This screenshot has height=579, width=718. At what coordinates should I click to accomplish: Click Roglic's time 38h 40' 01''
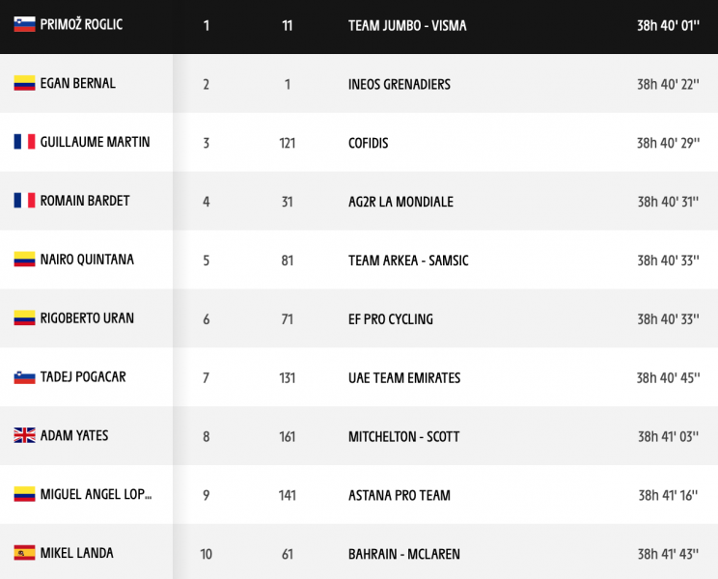pos(668,26)
